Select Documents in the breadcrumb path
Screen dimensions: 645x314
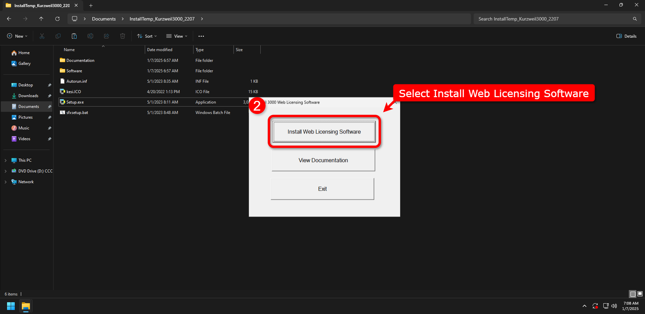[x=104, y=19]
